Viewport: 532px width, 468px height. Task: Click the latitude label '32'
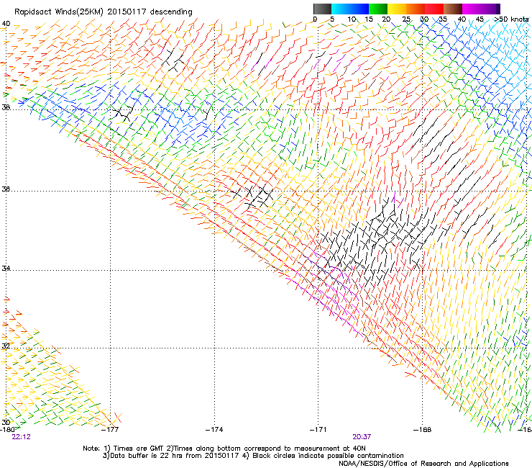[x=6, y=346]
